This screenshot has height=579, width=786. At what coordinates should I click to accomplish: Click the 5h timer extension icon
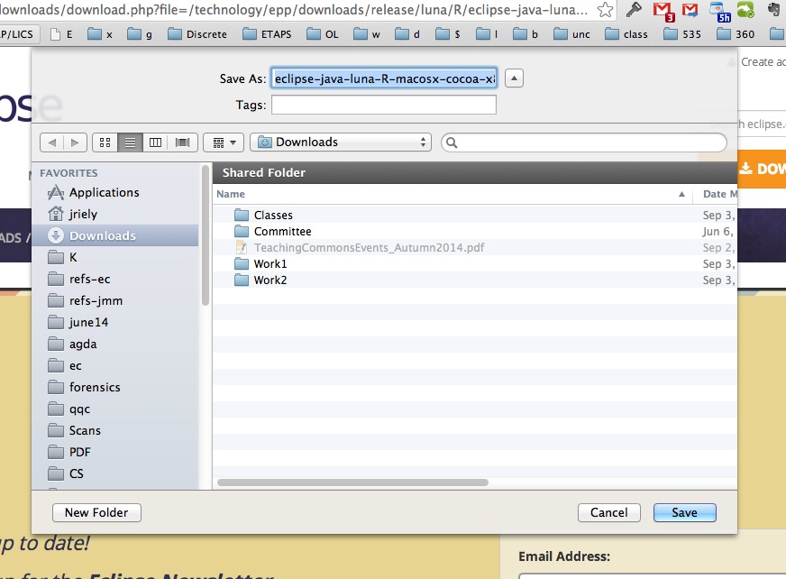point(719,10)
